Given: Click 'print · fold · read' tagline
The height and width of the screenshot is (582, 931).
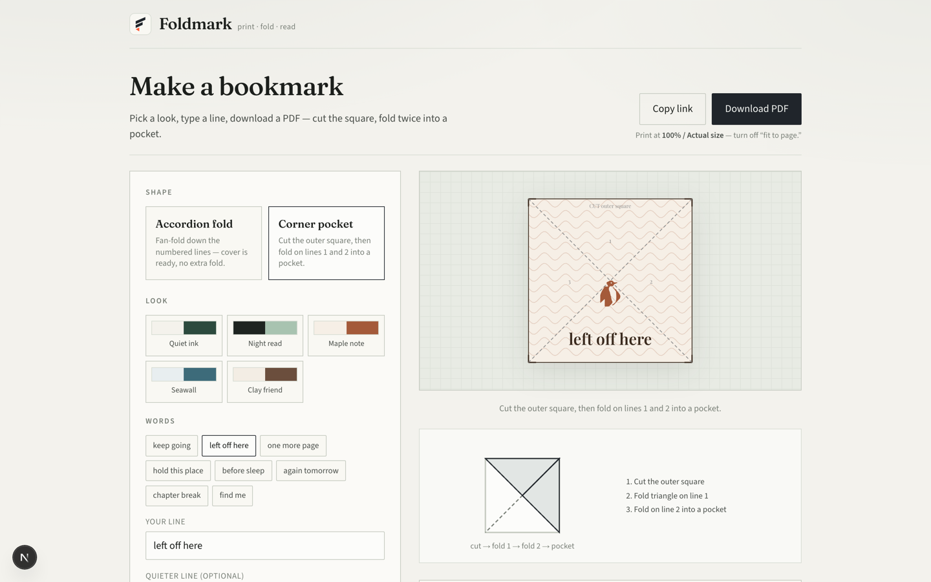Looking at the screenshot, I should point(266,27).
